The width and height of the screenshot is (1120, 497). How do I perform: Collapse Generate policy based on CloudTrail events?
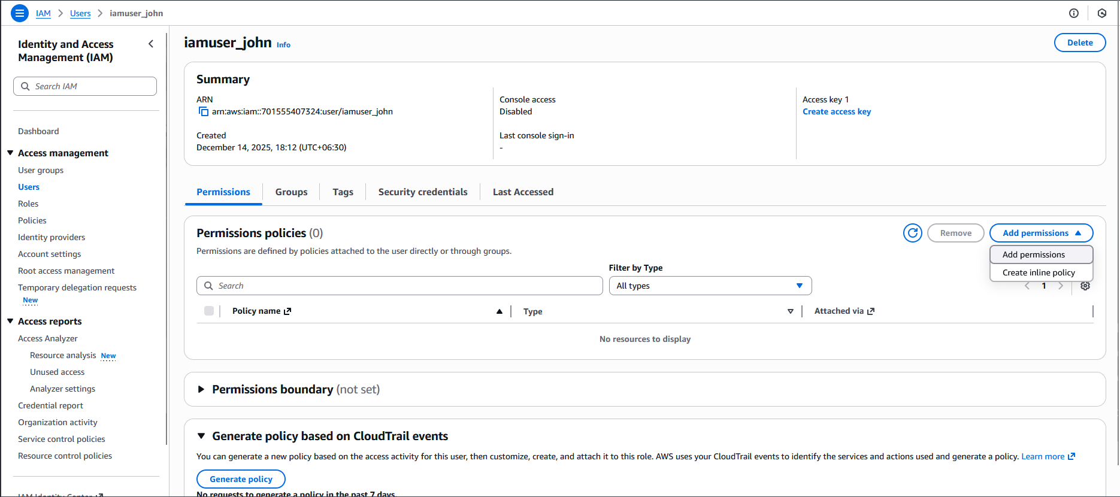(x=201, y=436)
